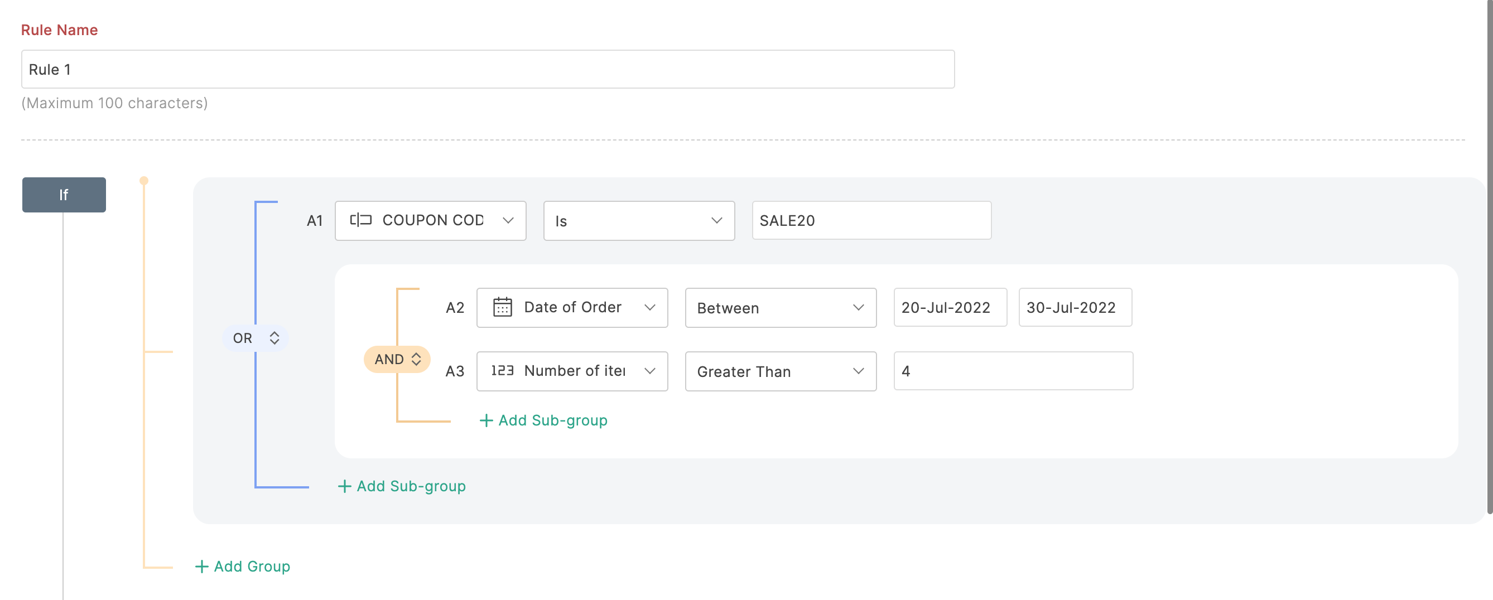Click the A3 condition label
The width and height of the screenshot is (1493, 600).
[455, 372]
